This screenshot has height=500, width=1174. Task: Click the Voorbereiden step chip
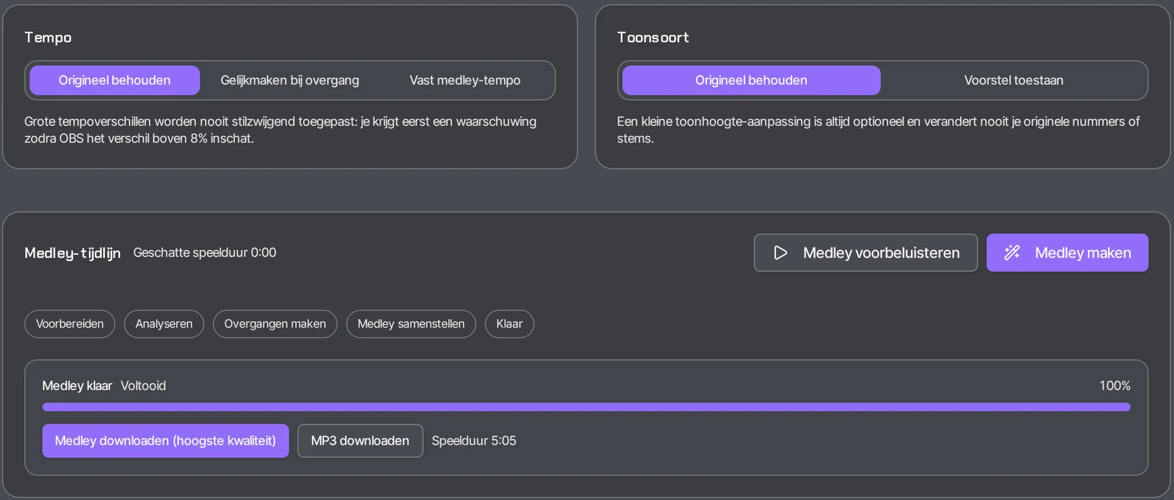(x=70, y=324)
